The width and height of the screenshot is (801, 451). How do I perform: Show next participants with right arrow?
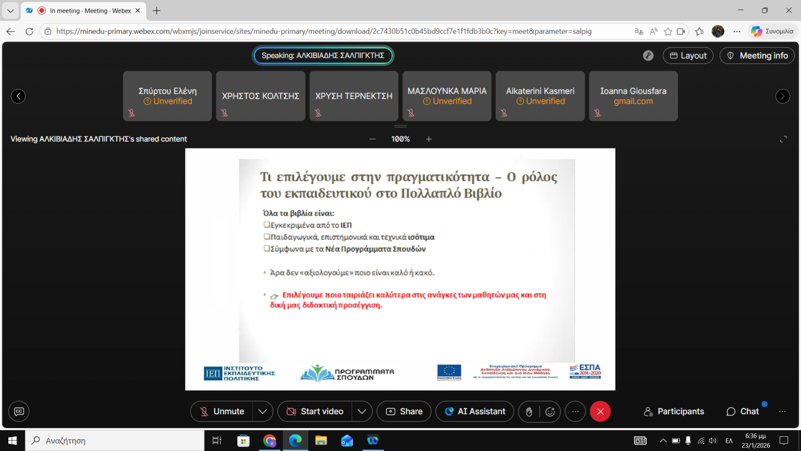[x=782, y=96]
